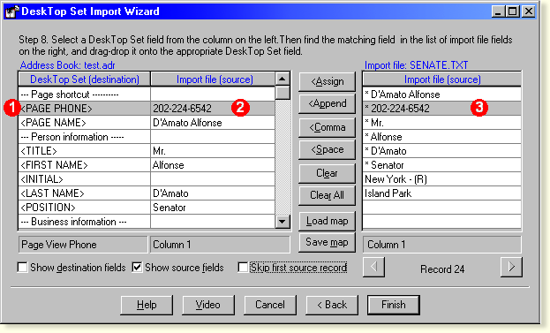
Task: Cancel the import wizard
Action: (270, 305)
